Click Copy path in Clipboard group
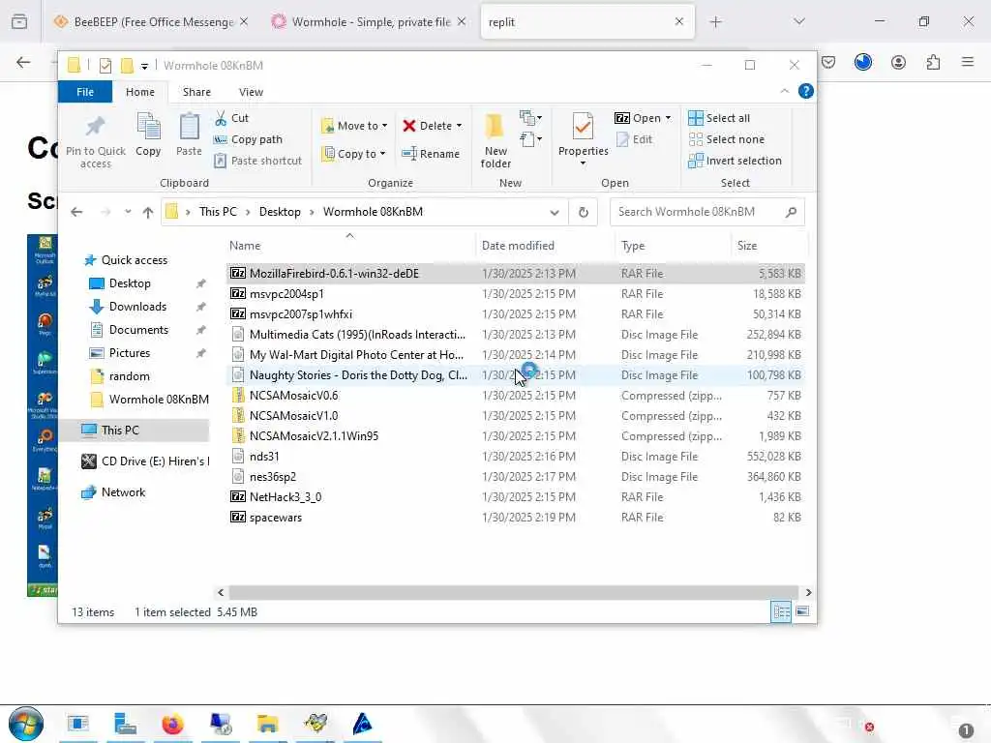The image size is (991, 743). click(248, 139)
